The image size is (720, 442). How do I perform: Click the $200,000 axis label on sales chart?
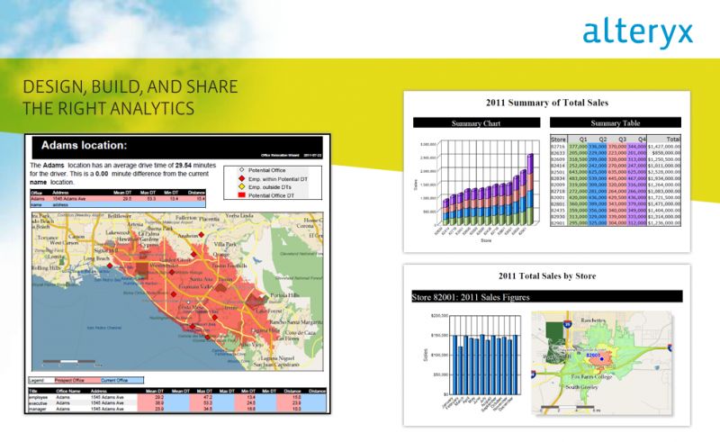click(439, 316)
